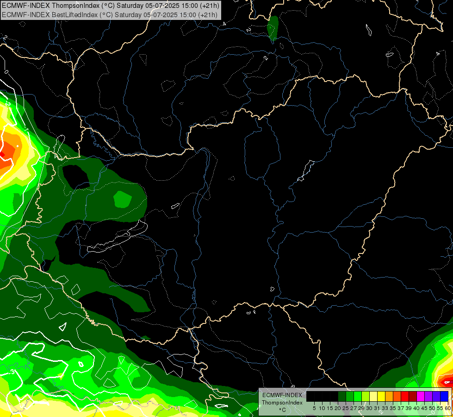This screenshot has width=453, height=417.
Task: Click the yellow legend swatch for 31–33
Action: click(x=382, y=396)
